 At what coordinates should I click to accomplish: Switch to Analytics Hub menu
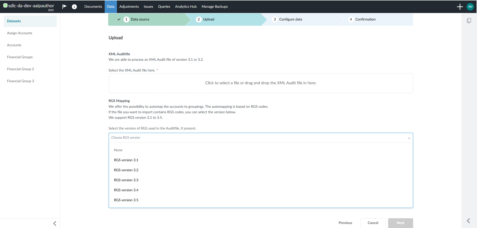coord(186,7)
